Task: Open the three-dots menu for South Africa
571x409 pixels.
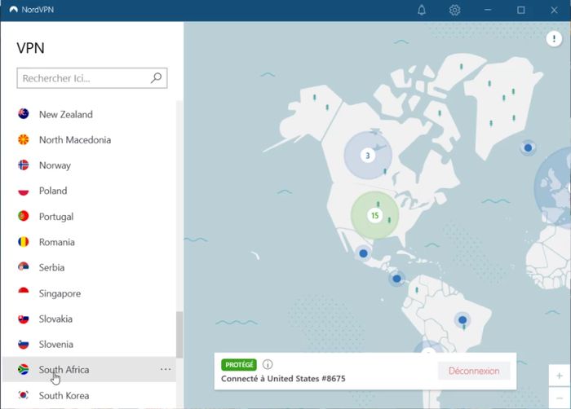Action: point(166,369)
